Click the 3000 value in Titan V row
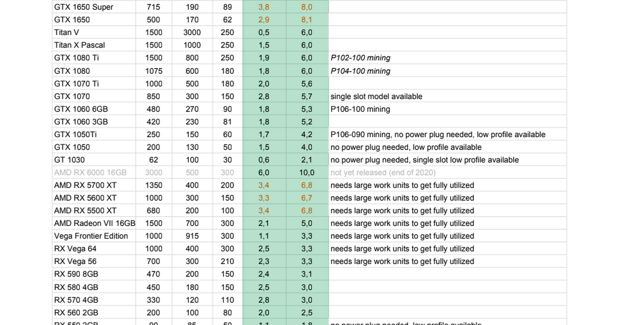 point(192,32)
